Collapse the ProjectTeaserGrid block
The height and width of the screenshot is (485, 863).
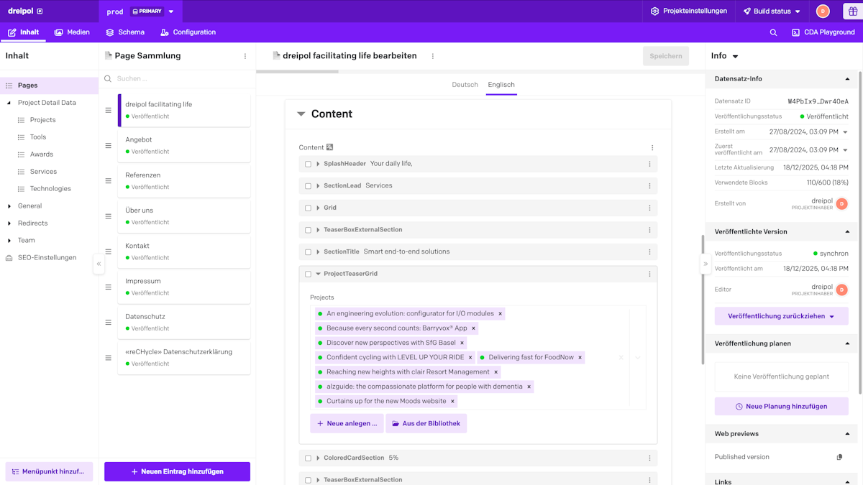pyautogui.click(x=318, y=274)
